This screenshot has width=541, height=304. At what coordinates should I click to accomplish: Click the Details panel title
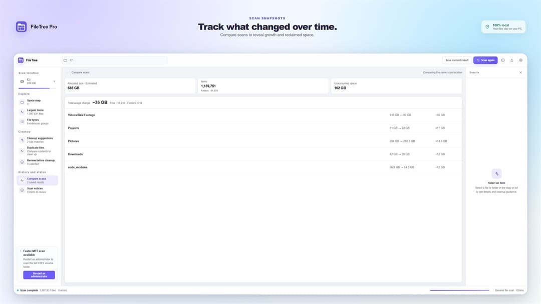coord(474,72)
